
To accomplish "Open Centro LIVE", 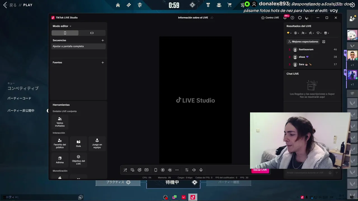I will 270,18.
